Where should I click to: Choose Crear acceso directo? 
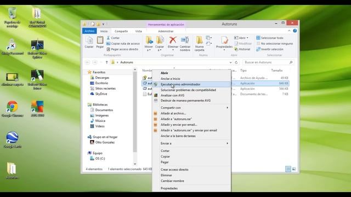191,170
